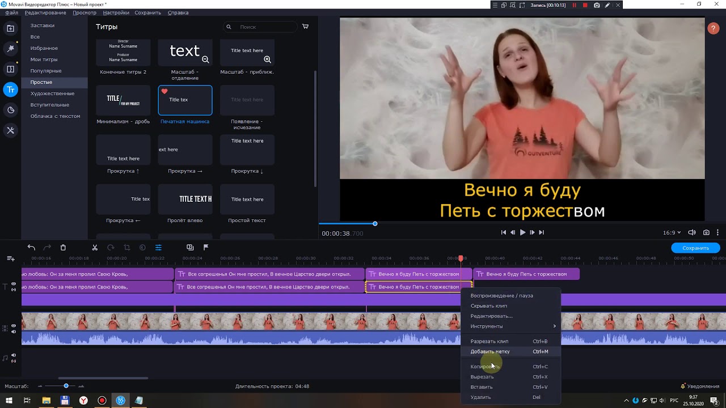Toggle video track visibility eye
The width and height of the screenshot is (726, 408).
[x=14, y=327]
